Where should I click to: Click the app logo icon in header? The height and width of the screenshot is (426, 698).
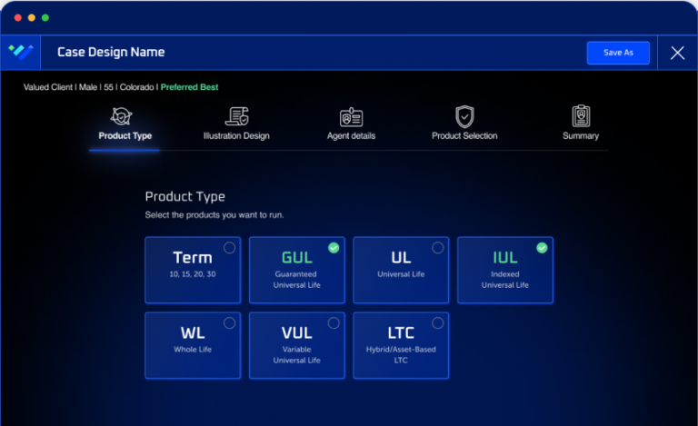pyautogui.click(x=20, y=52)
